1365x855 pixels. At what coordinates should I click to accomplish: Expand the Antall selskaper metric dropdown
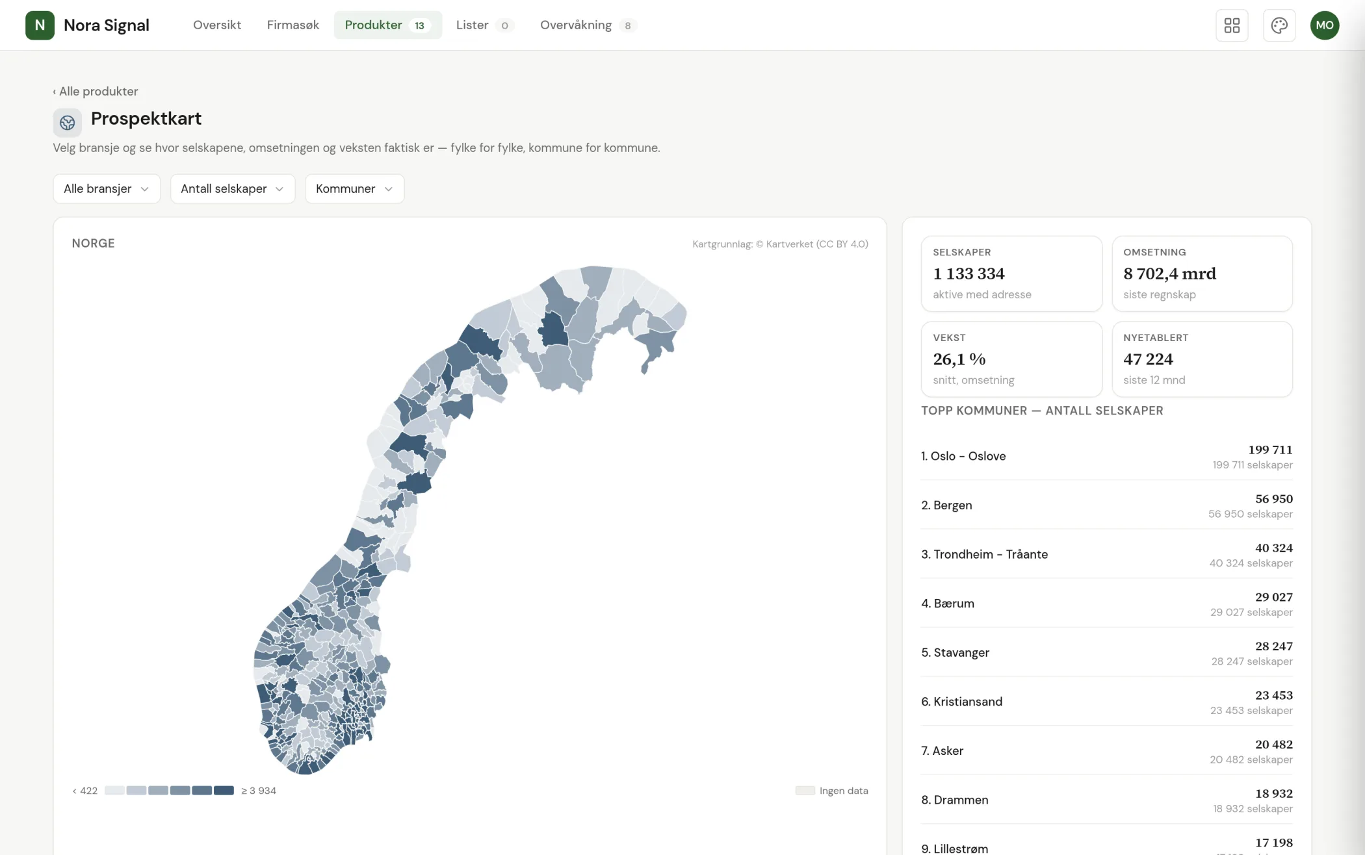click(x=233, y=188)
